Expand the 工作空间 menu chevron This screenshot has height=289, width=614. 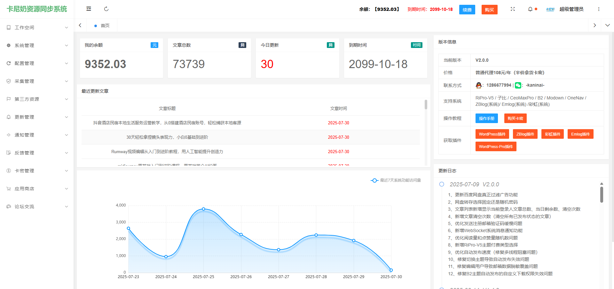point(67,27)
